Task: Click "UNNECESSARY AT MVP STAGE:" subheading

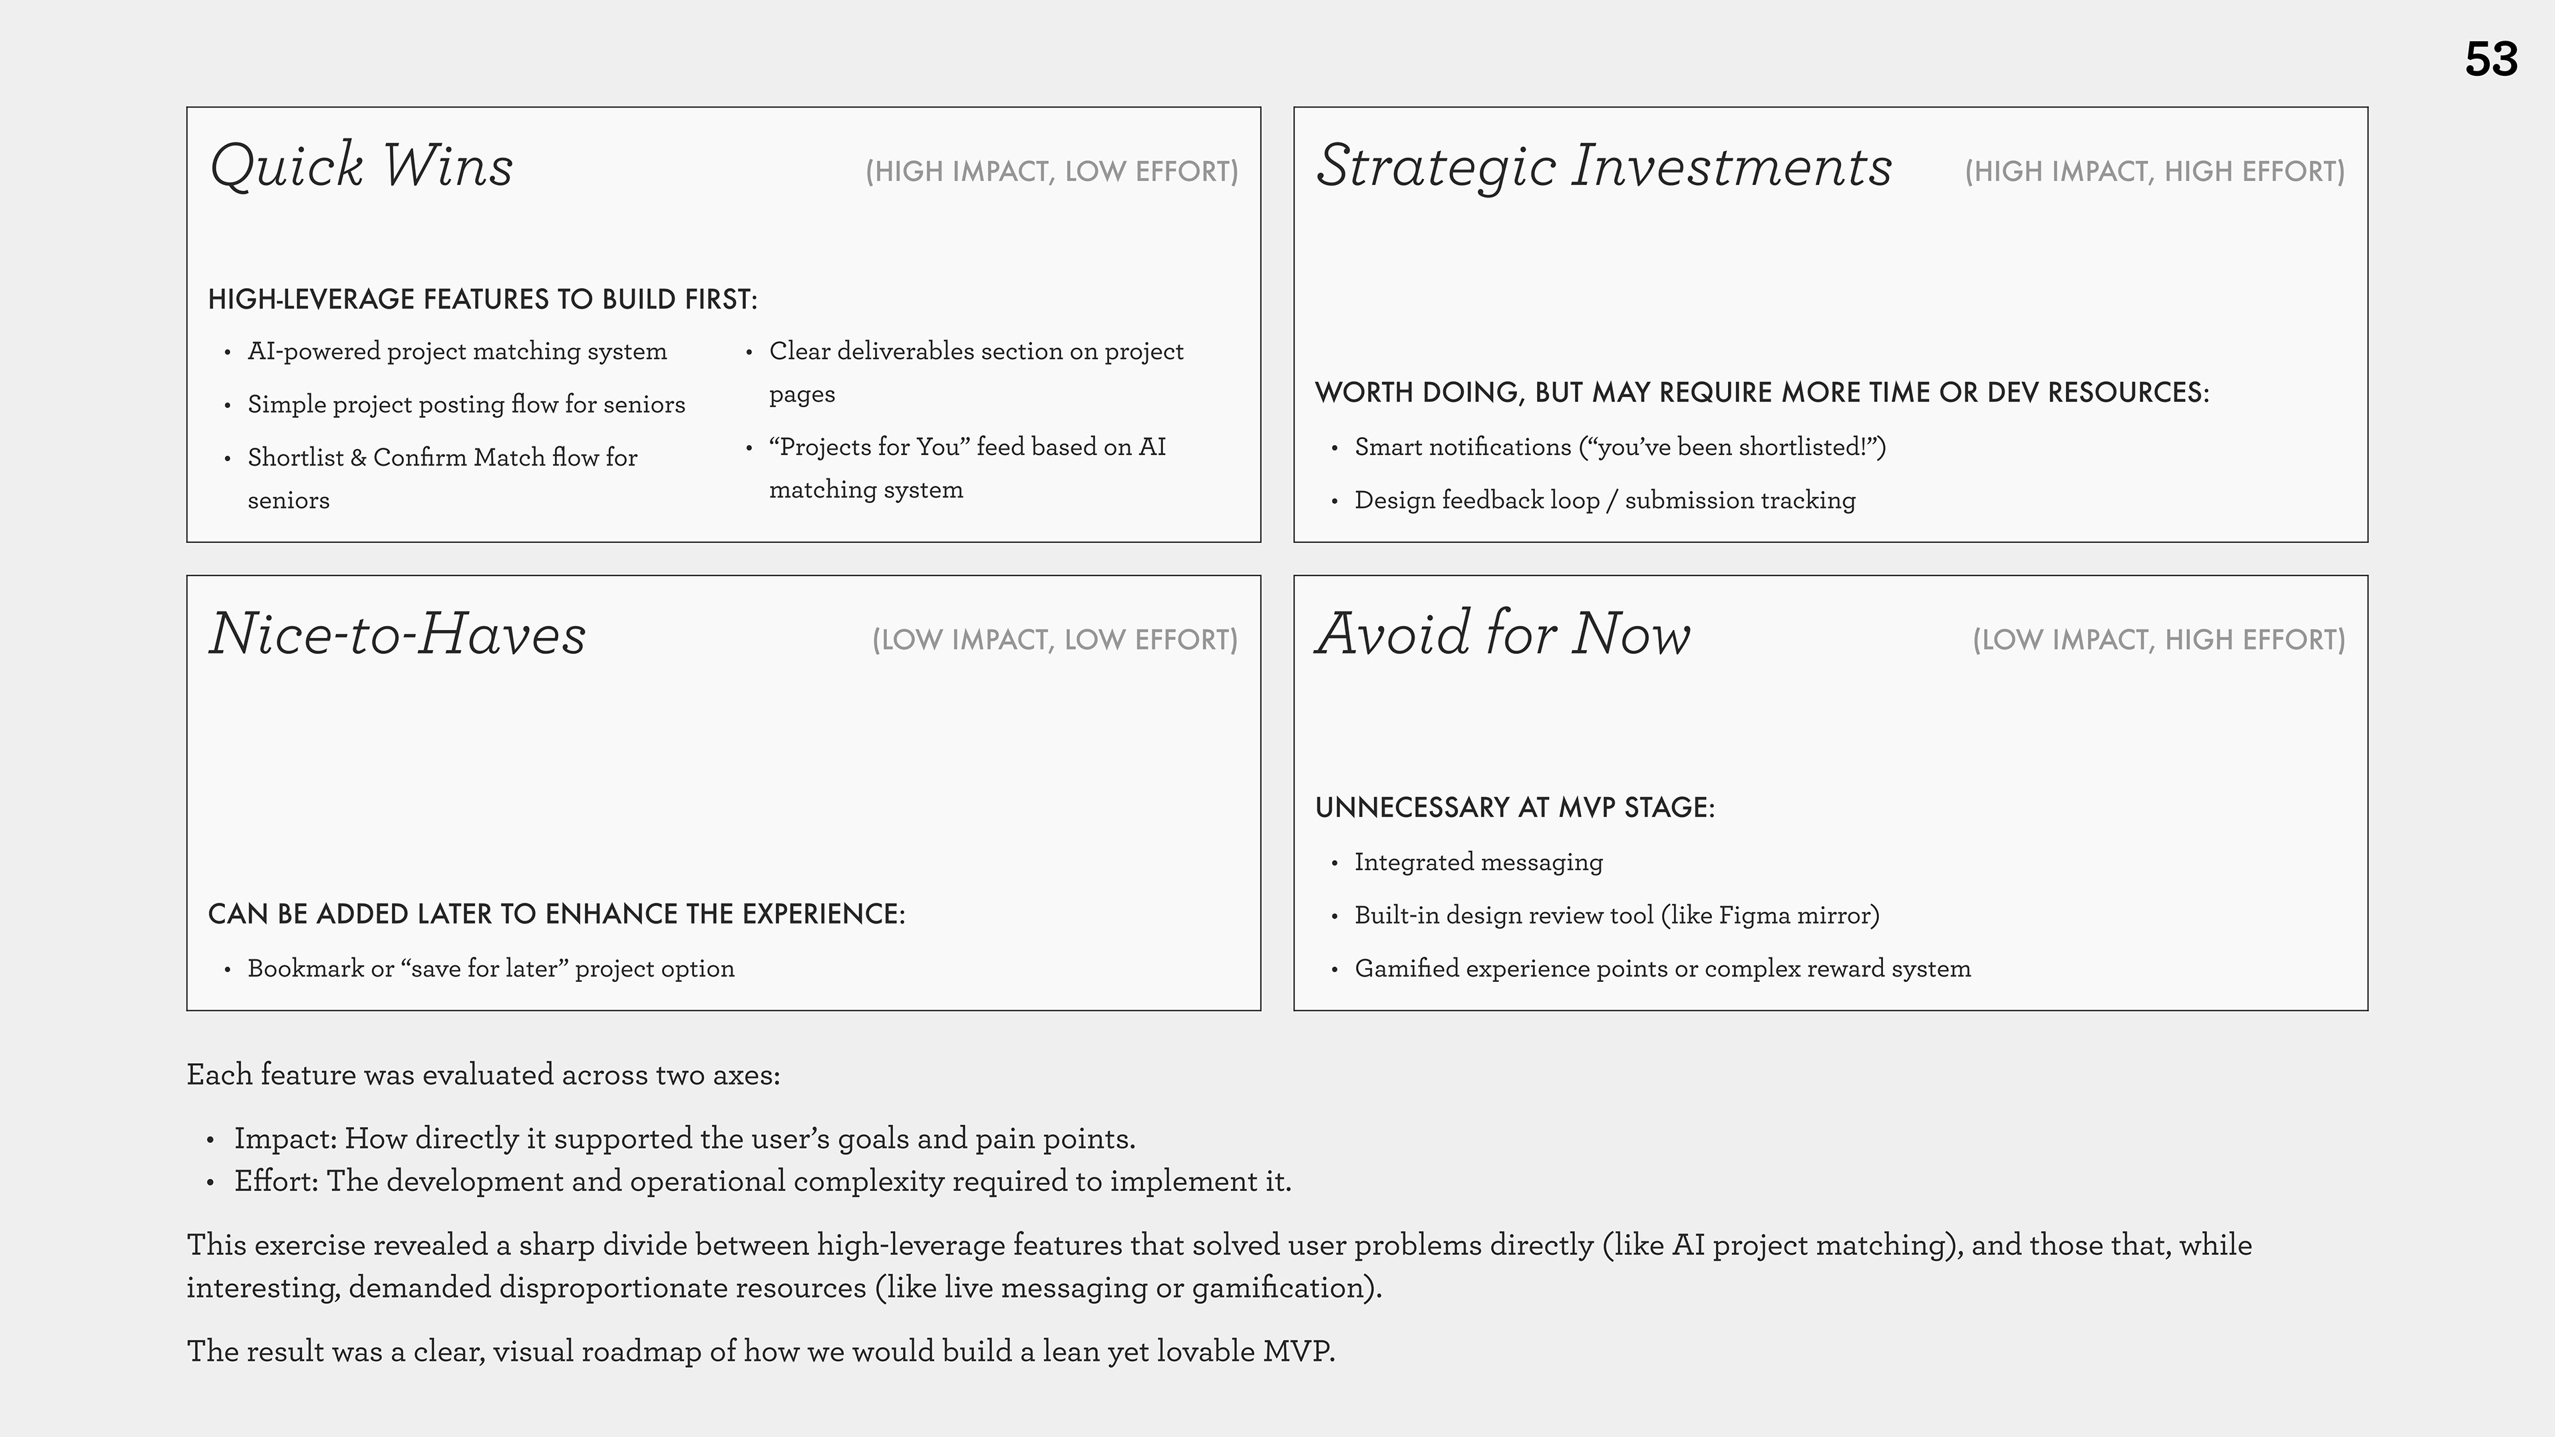Action: [x=1514, y=807]
